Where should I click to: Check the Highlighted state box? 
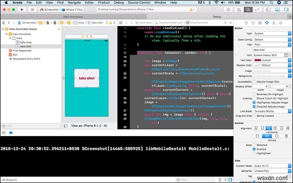coord(254,153)
